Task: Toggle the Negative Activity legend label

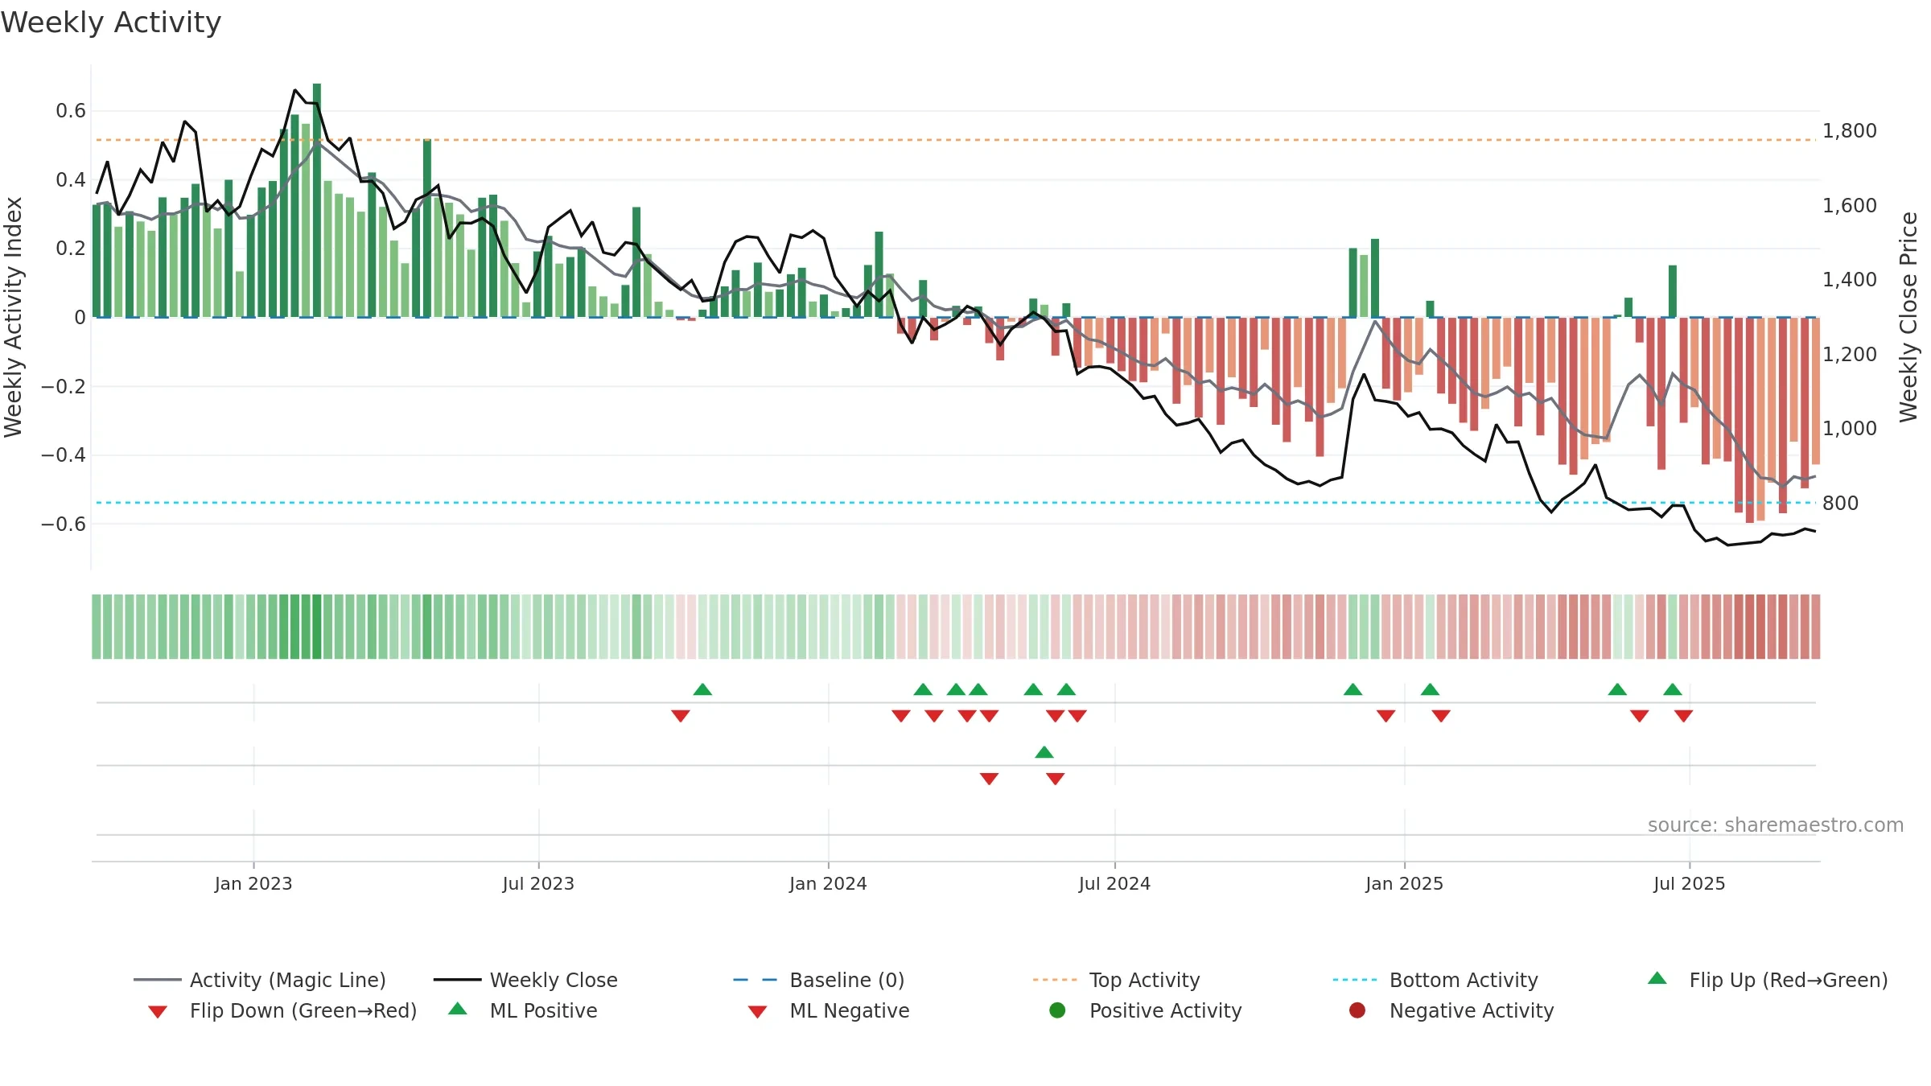Action: pyautogui.click(x=1472, y=1010)
